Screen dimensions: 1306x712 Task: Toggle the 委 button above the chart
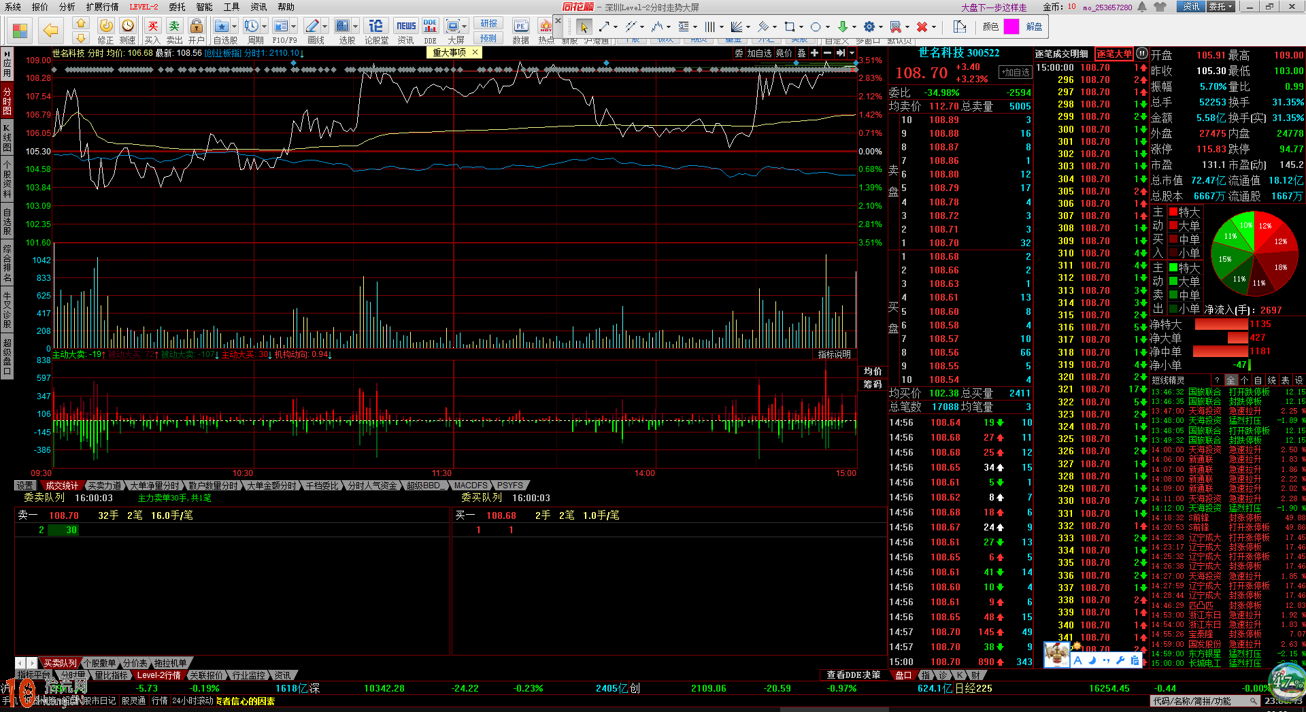click(739, 53)
